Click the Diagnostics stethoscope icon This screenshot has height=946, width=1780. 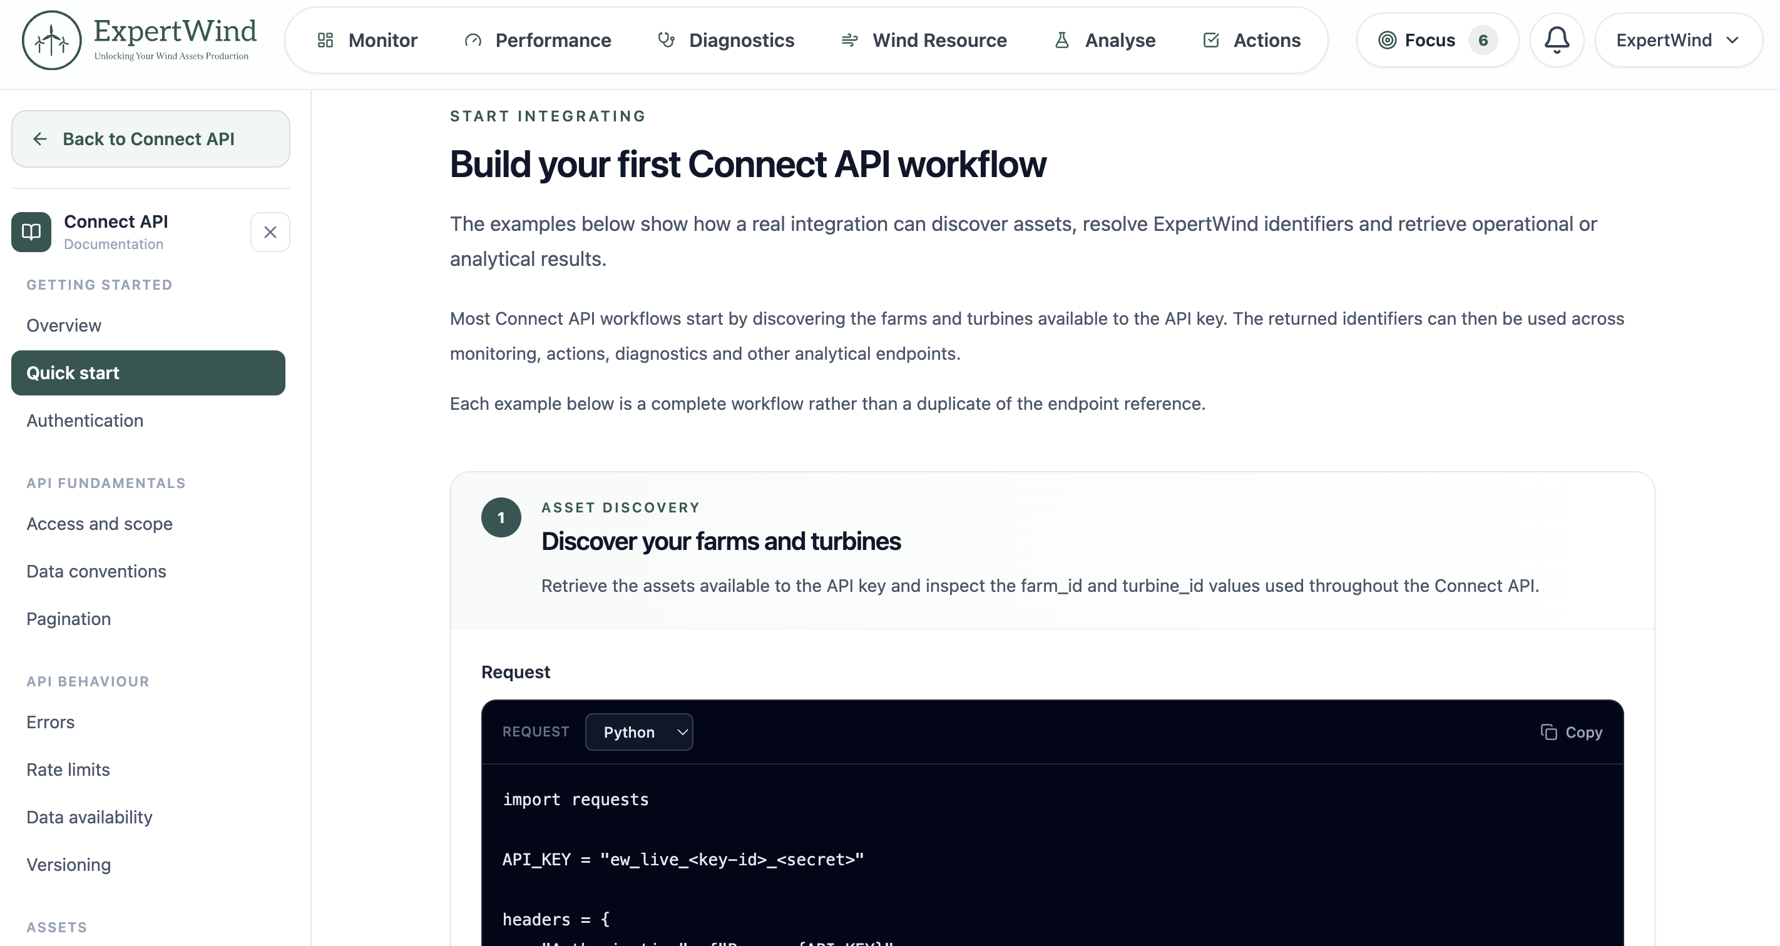pyautogui.click(x=666, y=40)
